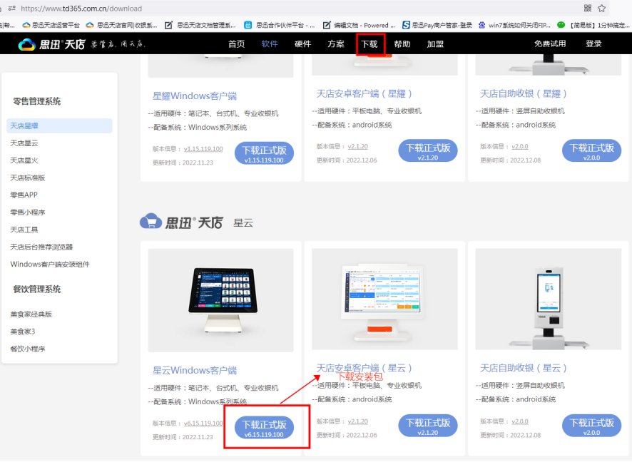Click the v2.1.20 version link under 天店安卓客户端（星耀）
The height and width of the screenshot is (462, 632).
358,147
